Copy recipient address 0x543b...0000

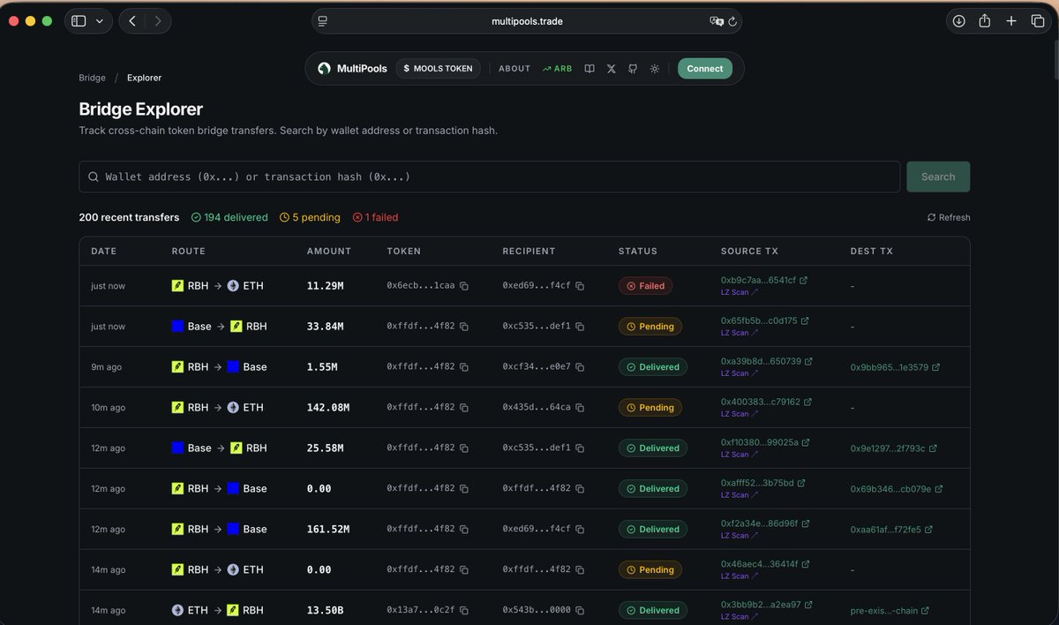point(580,611)
